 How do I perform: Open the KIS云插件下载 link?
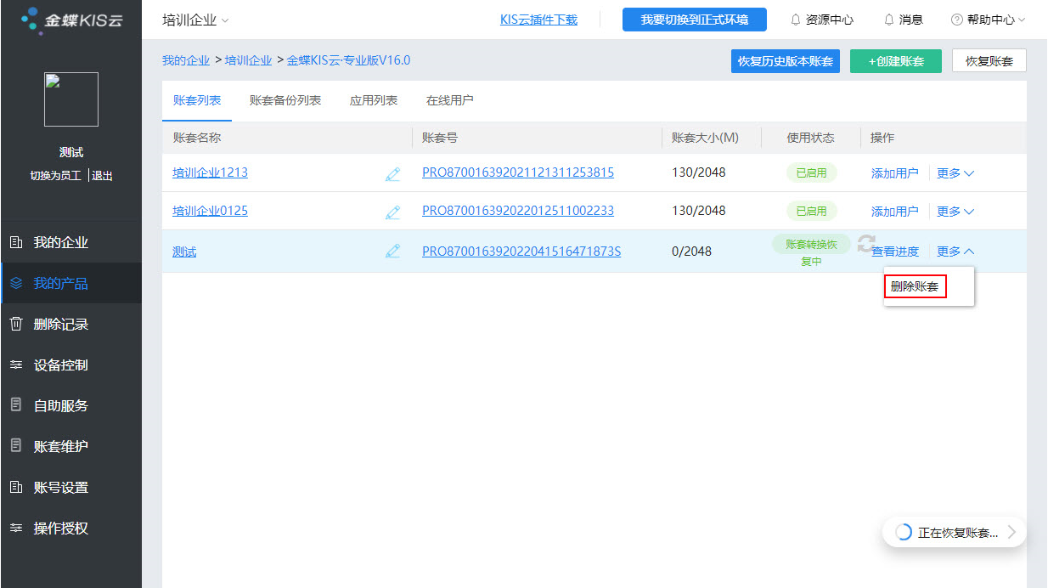pyautogui.click(x=539, y=20)
